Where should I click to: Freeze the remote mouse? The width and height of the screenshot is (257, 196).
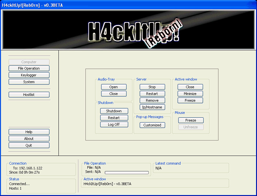pyautogui.click(x=191, y=120)
